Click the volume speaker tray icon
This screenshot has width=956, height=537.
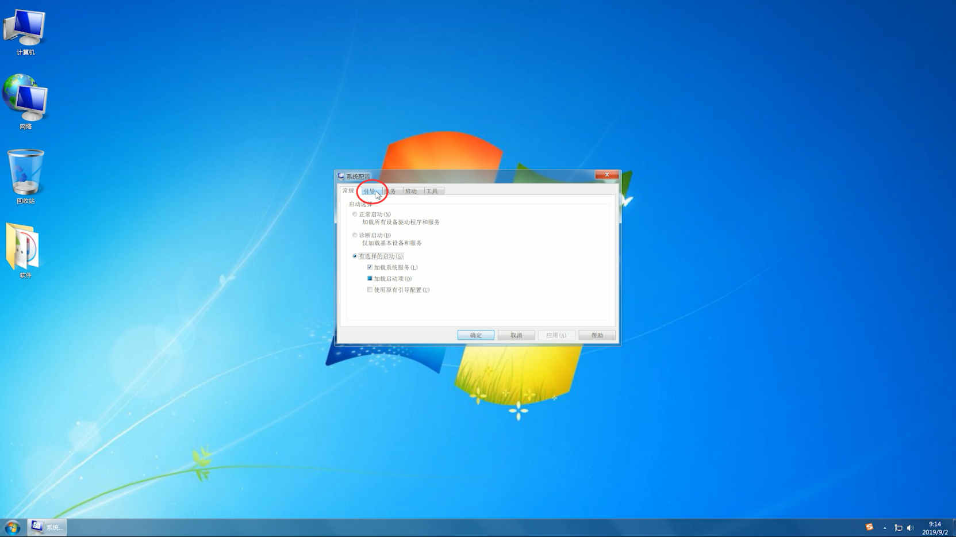(910, 528)
